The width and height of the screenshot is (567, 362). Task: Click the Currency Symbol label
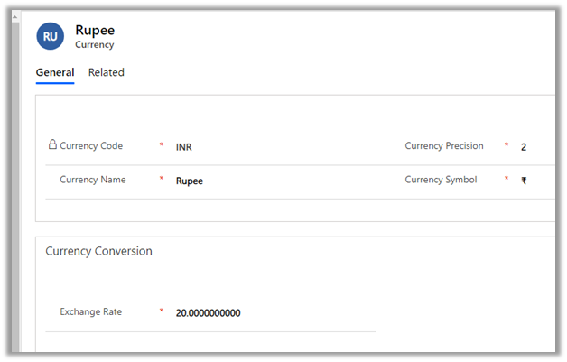(x=441, y=180)
